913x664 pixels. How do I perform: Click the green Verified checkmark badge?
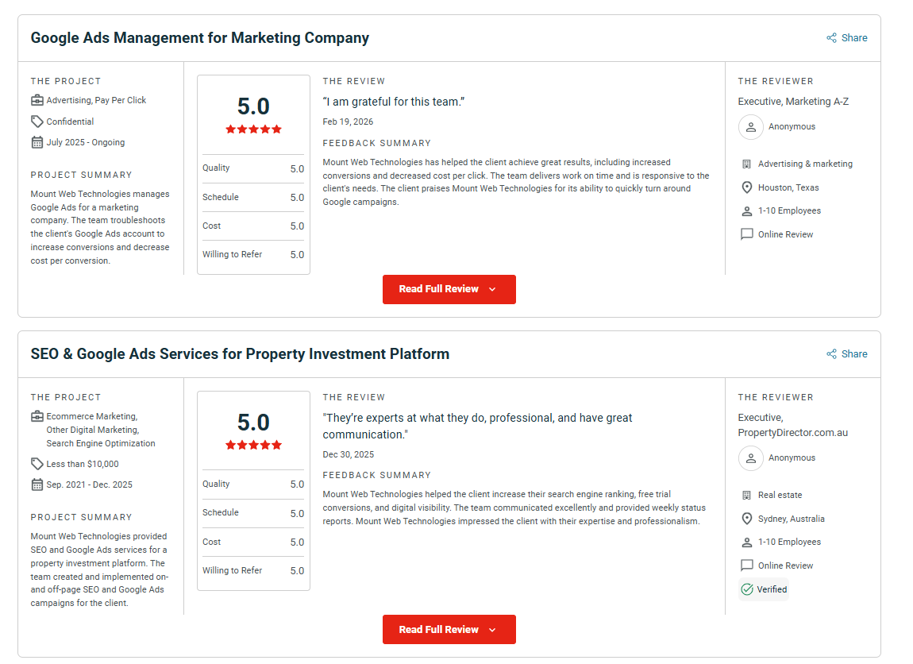pyautogui.click(x=747, y=589)
